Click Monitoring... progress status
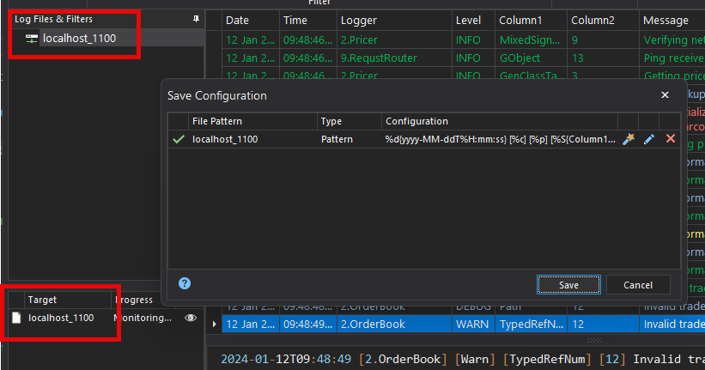 tap(143, 318)
